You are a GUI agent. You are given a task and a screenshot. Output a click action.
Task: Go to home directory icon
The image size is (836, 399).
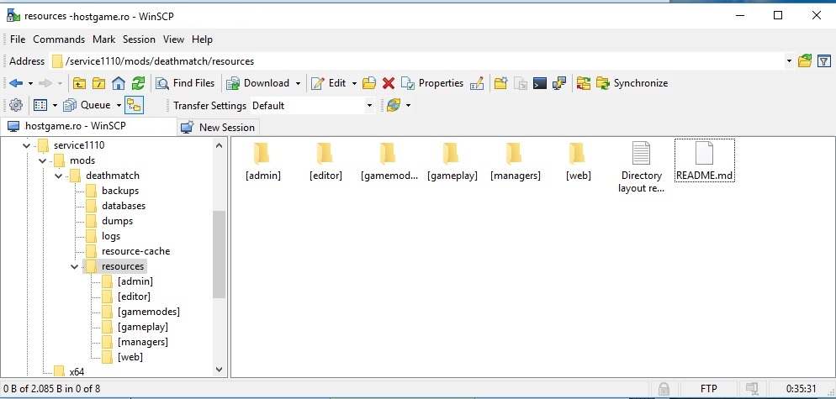(x=119, y=83)
